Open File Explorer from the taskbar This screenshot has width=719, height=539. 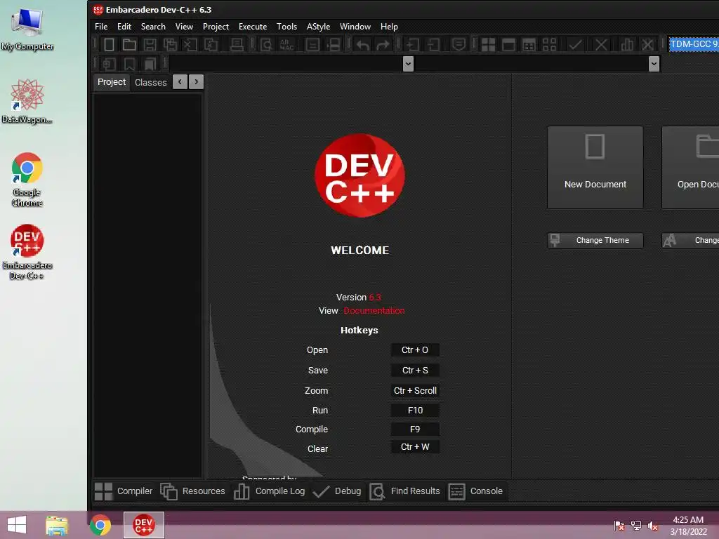57,525
